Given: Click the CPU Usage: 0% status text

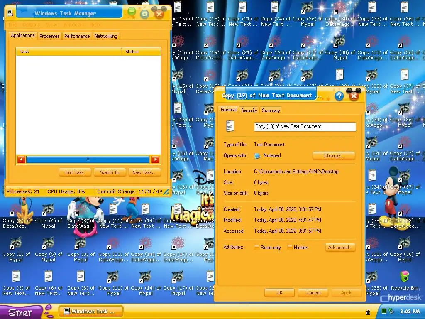Looking at the screenshot, I should 66,191.
